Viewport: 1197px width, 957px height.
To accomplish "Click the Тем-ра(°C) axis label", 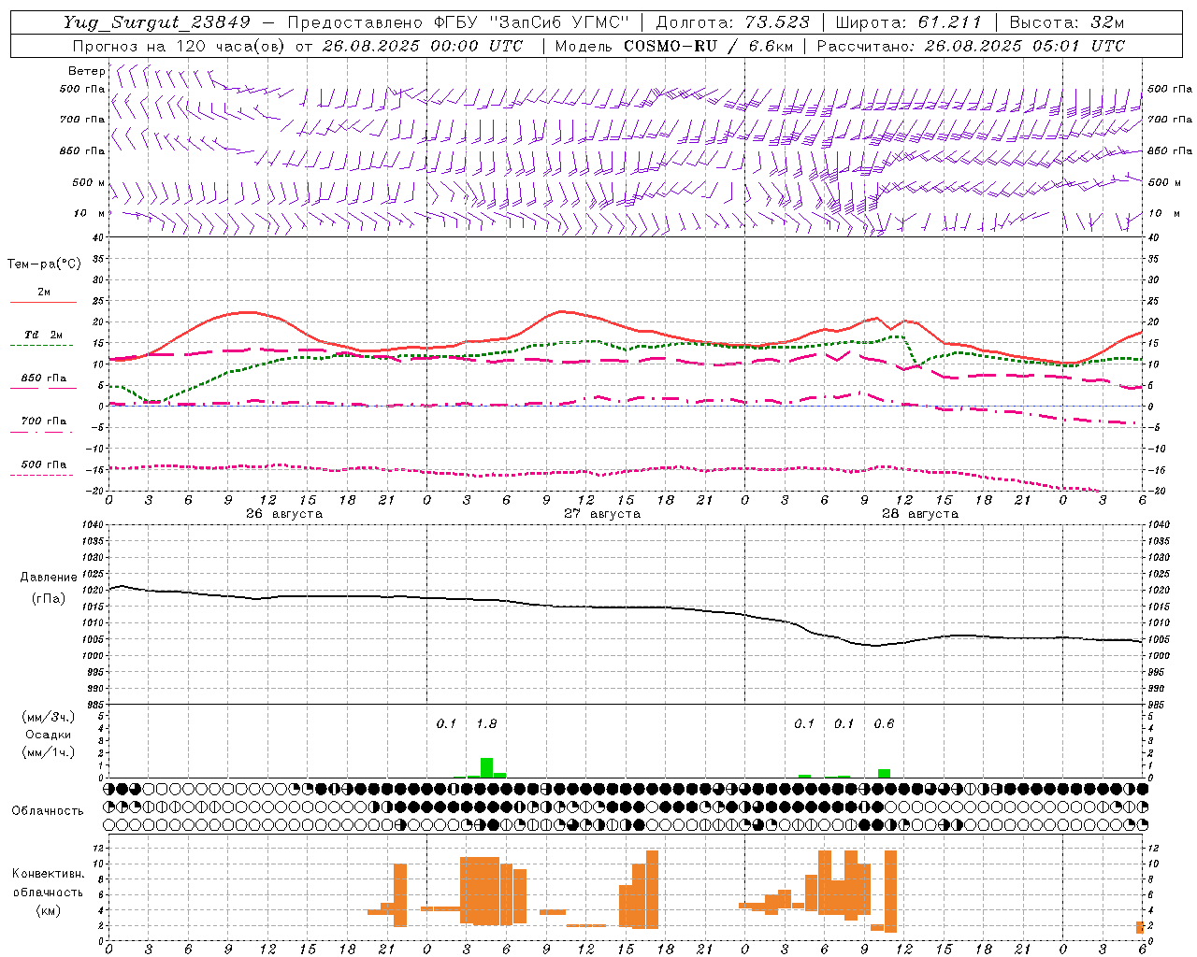I will (44, 264).
